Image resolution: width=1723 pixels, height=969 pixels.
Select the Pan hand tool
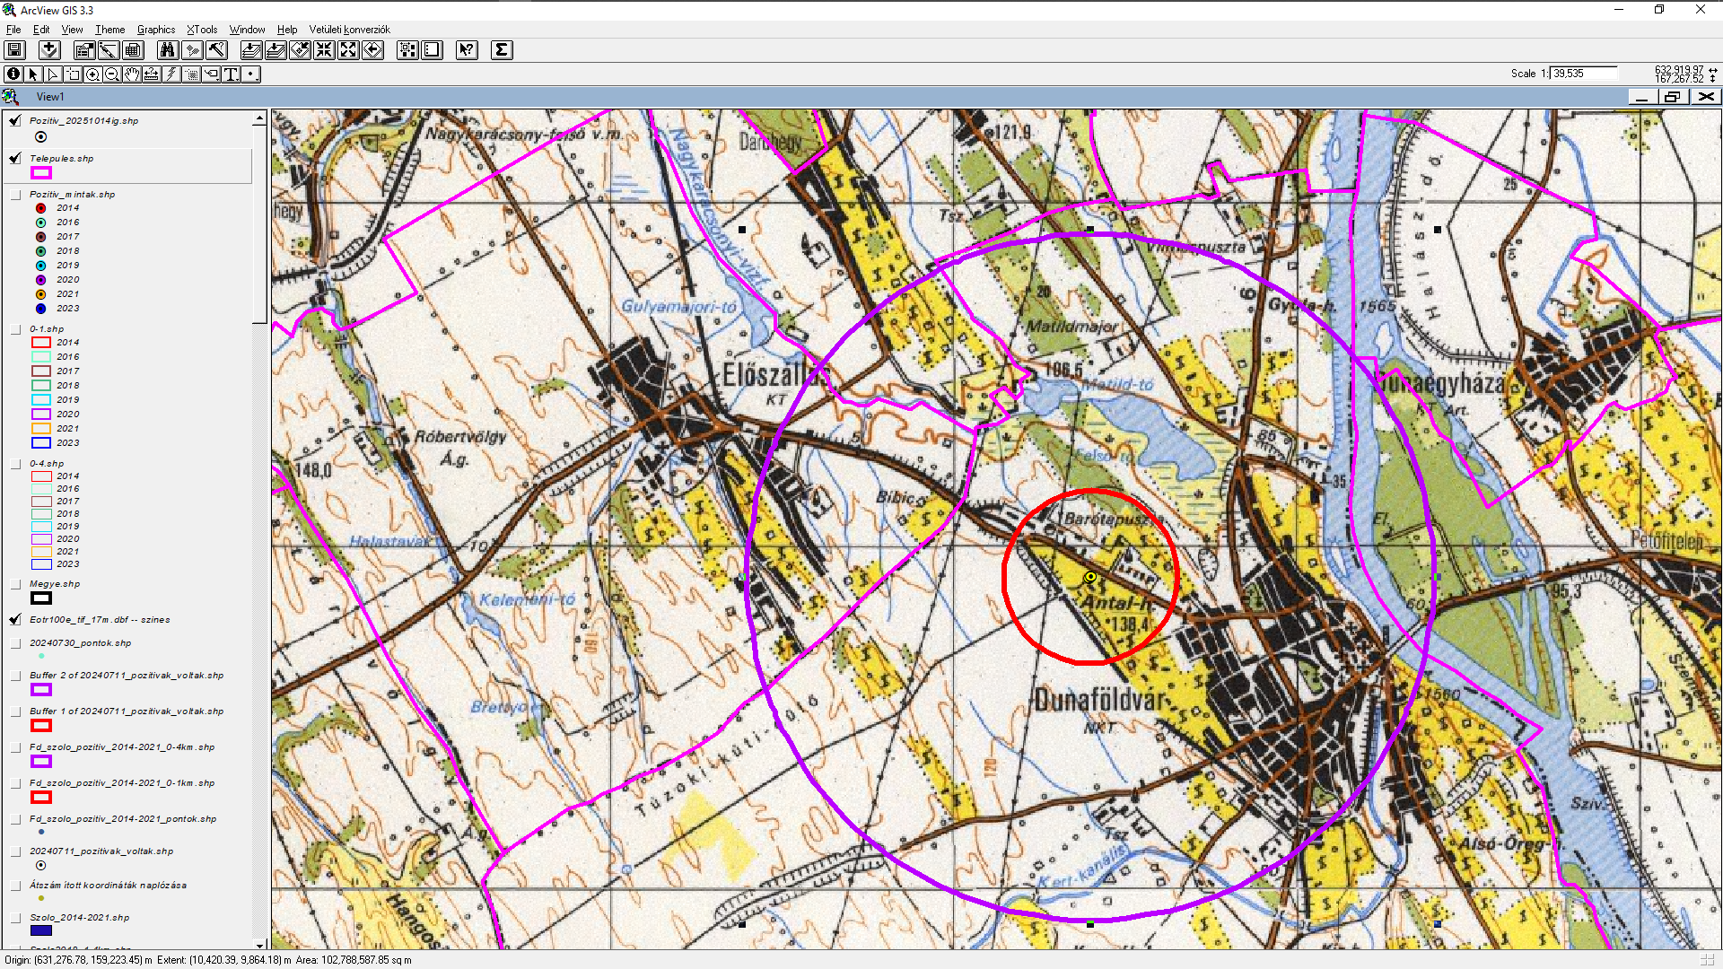132,74
